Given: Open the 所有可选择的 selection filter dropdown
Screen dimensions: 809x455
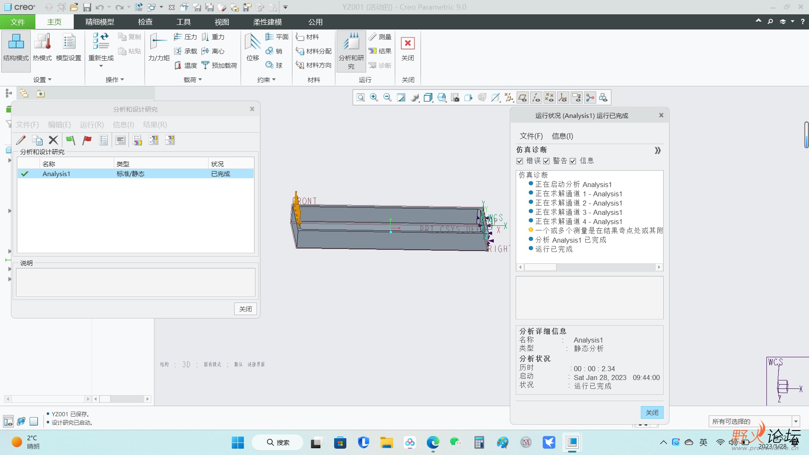Looking at the screenshot, I should (796, 421).
